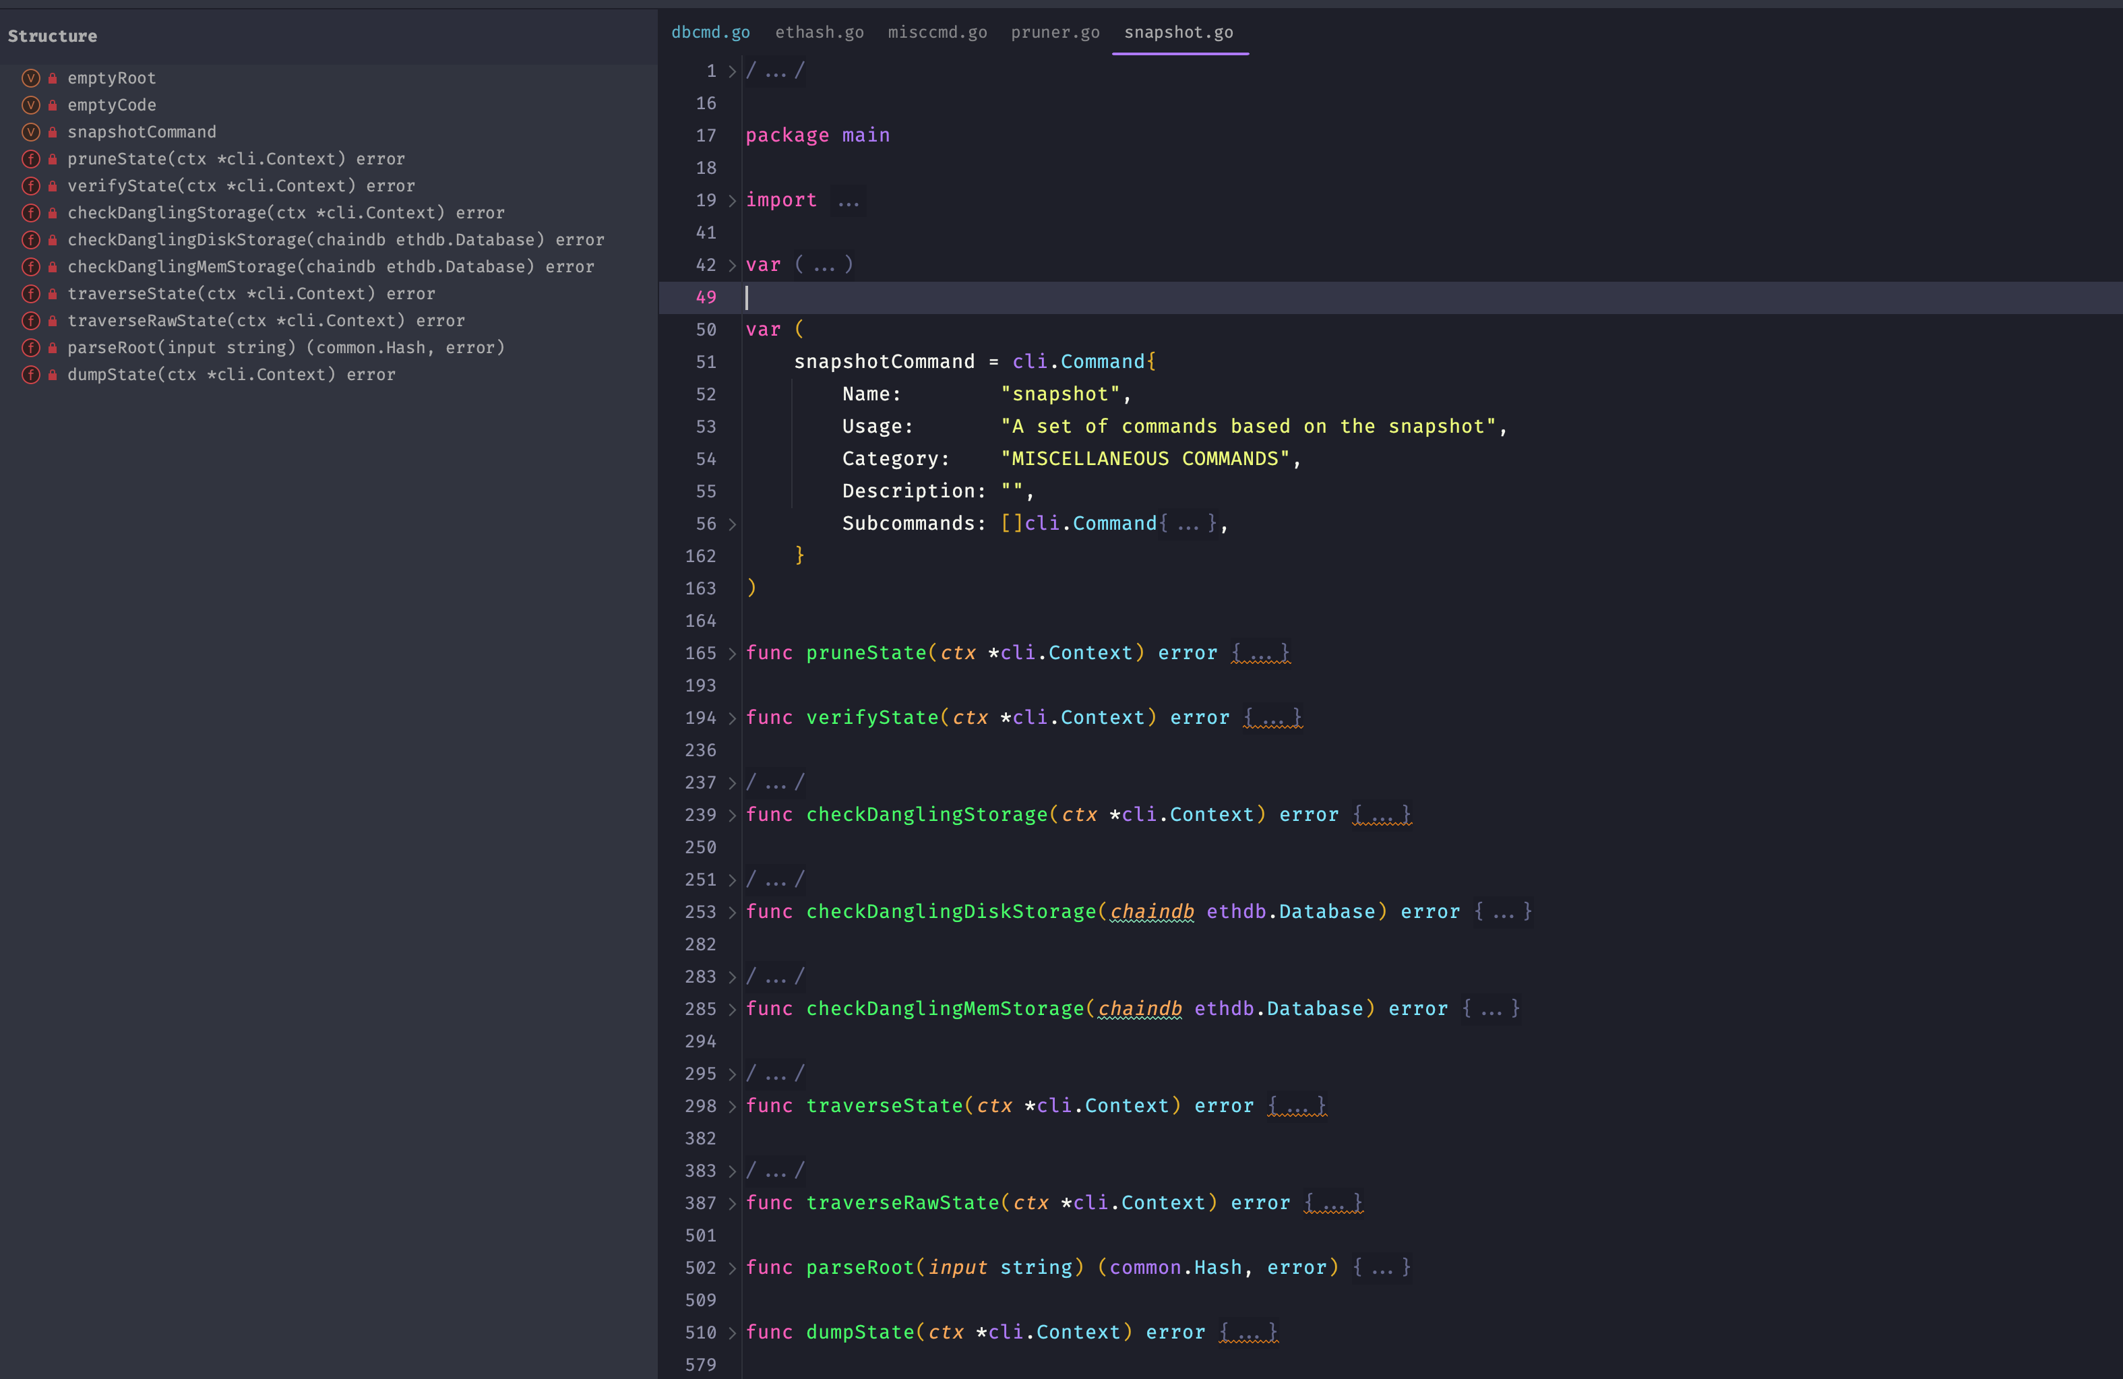Click the folded import ellipsis placeholder
Screen dimensions: 2123x1379
(847, 201)
